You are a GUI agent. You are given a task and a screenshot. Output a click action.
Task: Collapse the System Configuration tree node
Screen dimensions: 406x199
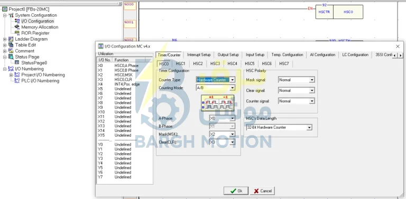tap(5, 15)
